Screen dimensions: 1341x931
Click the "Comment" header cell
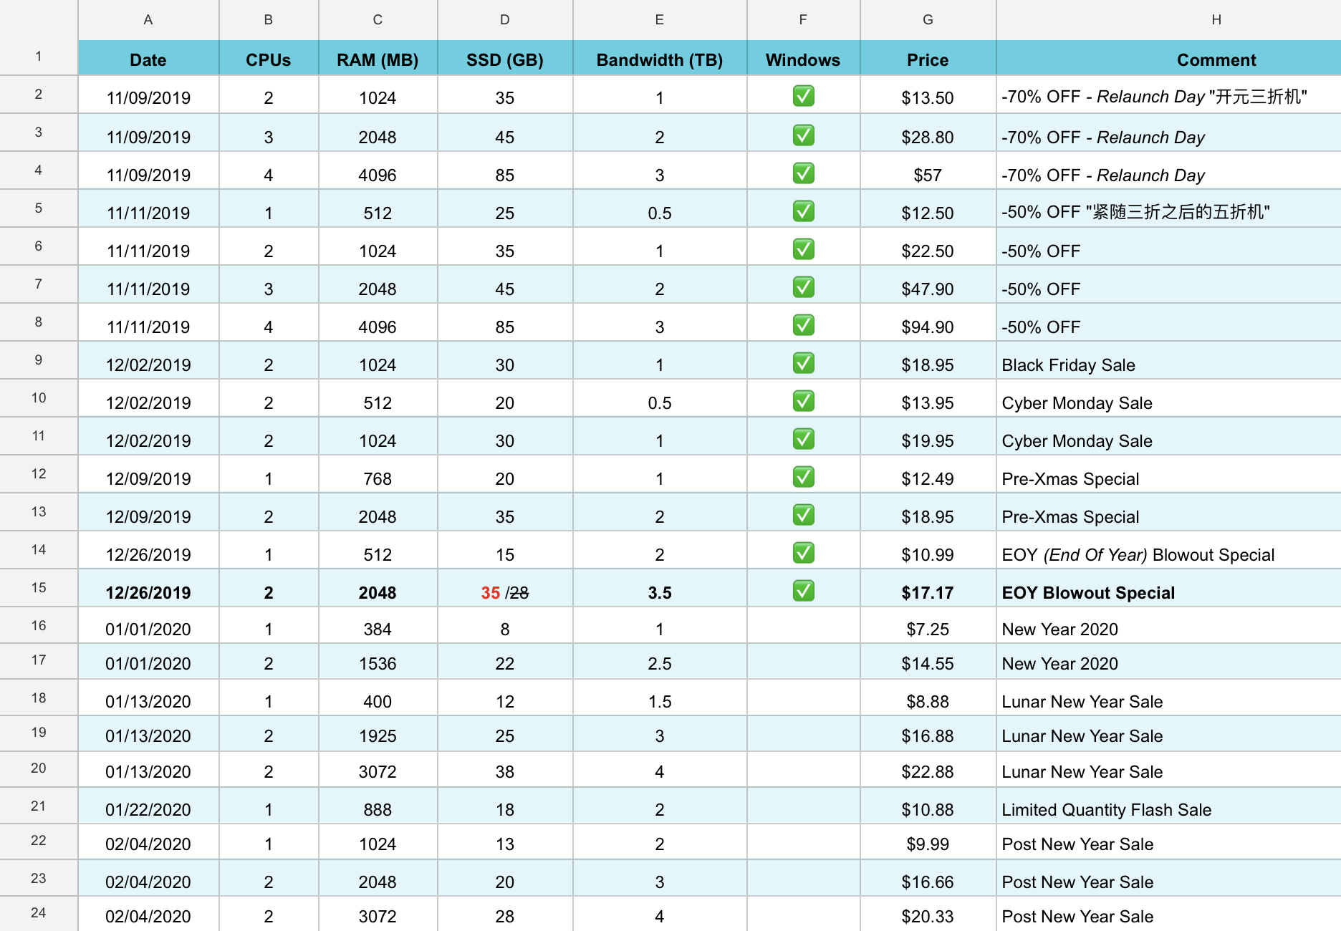point(1168,58)
